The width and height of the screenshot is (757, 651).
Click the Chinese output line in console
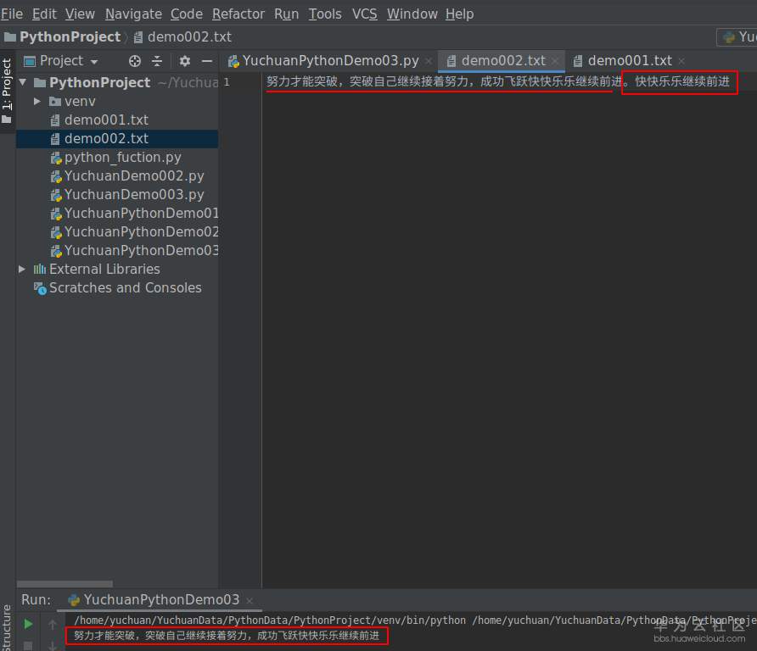tap(227, 636)
